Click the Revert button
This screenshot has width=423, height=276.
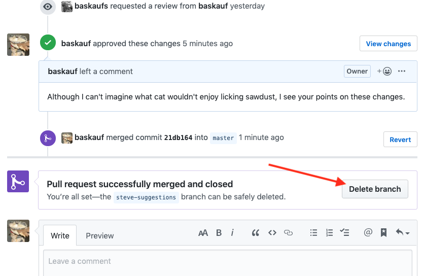[400, 140]
